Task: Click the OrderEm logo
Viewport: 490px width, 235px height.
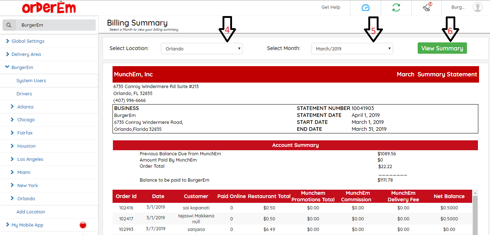Action: [x=49, y=8]
